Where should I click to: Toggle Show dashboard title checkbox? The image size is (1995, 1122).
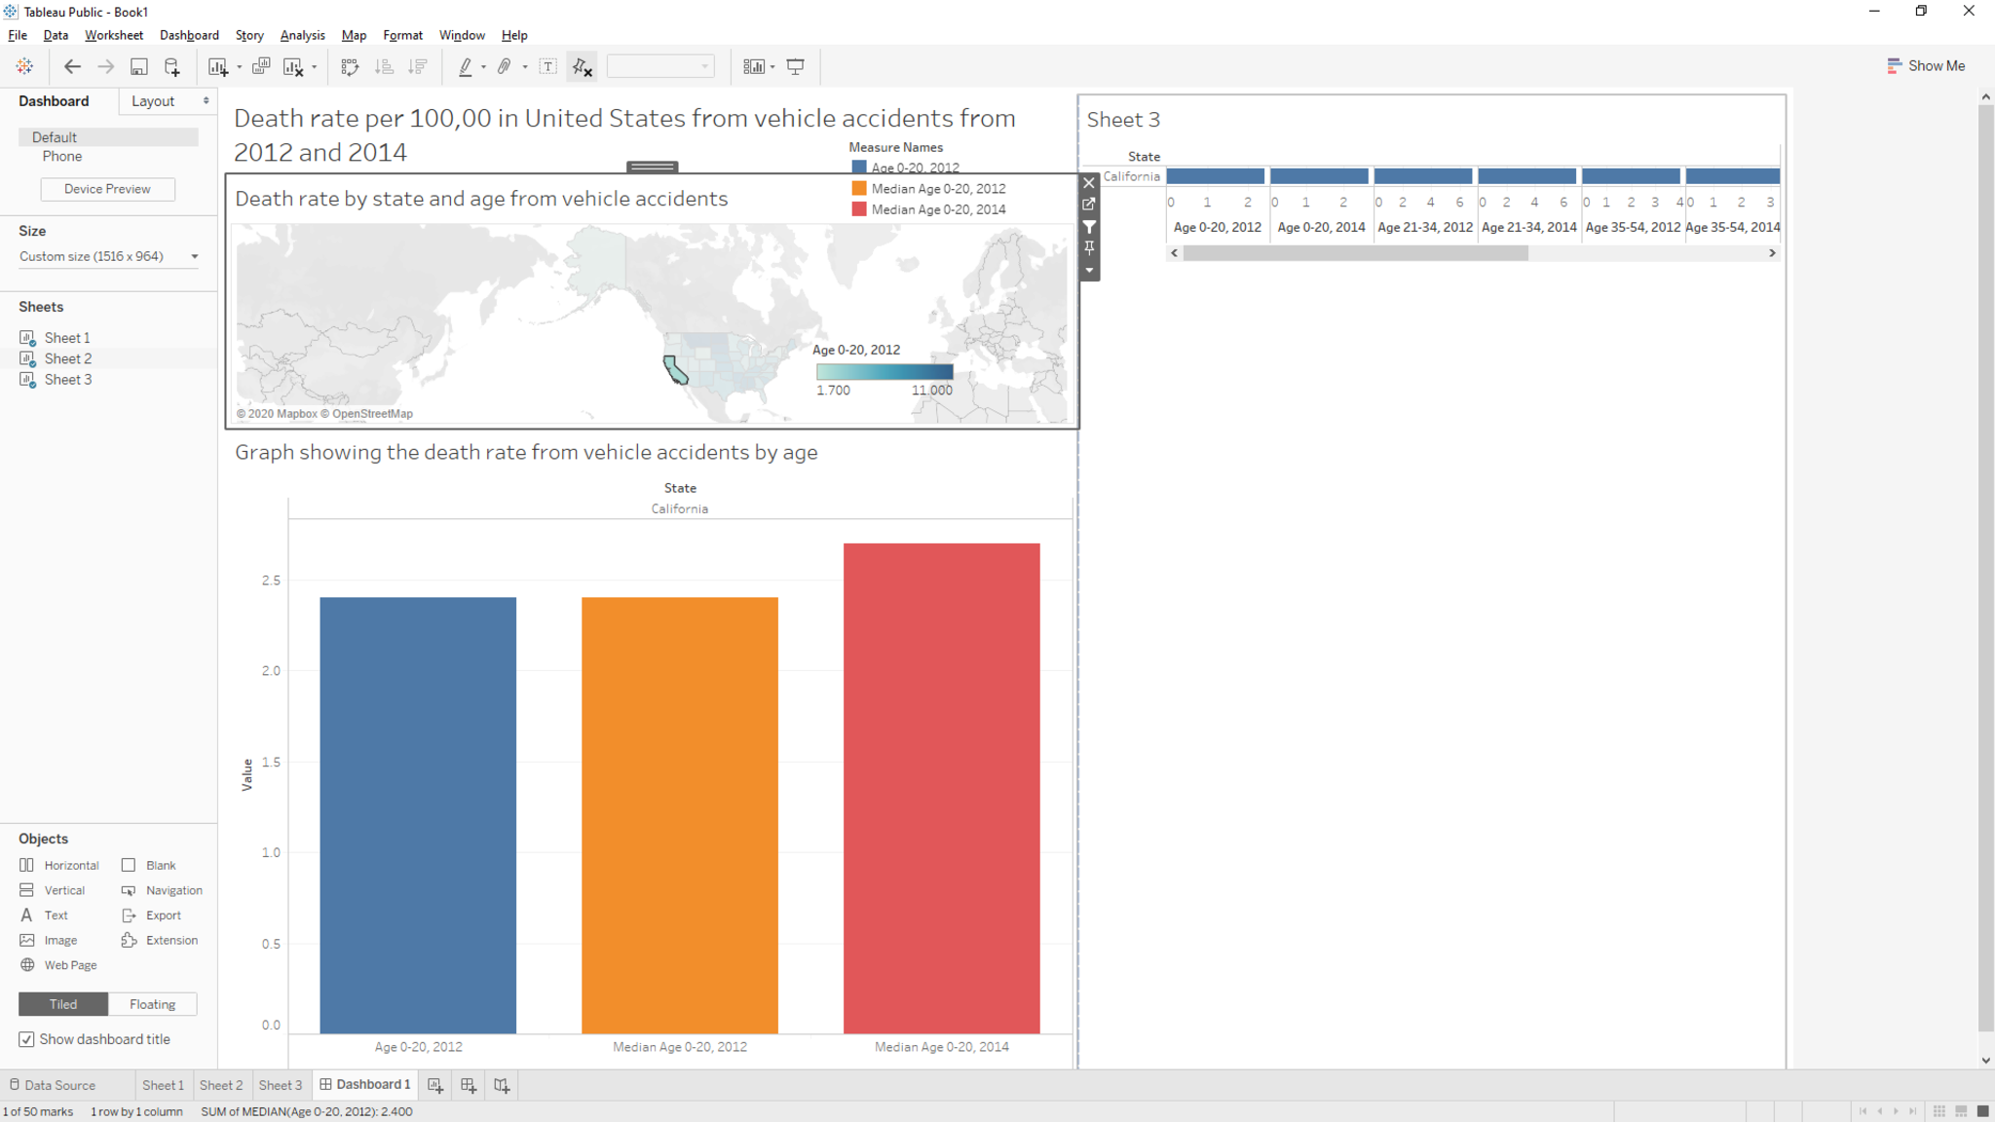(x=27, y=1039)
